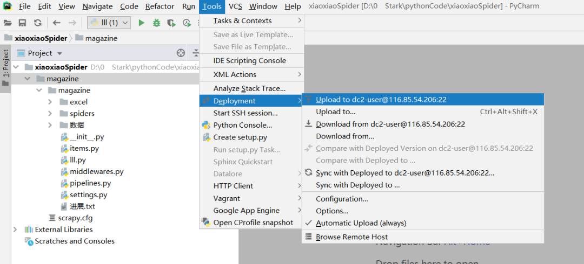Screen dimensions: 584x264
Task: Click the locate target icon in Project panel
Action: [x=181, y=53]
